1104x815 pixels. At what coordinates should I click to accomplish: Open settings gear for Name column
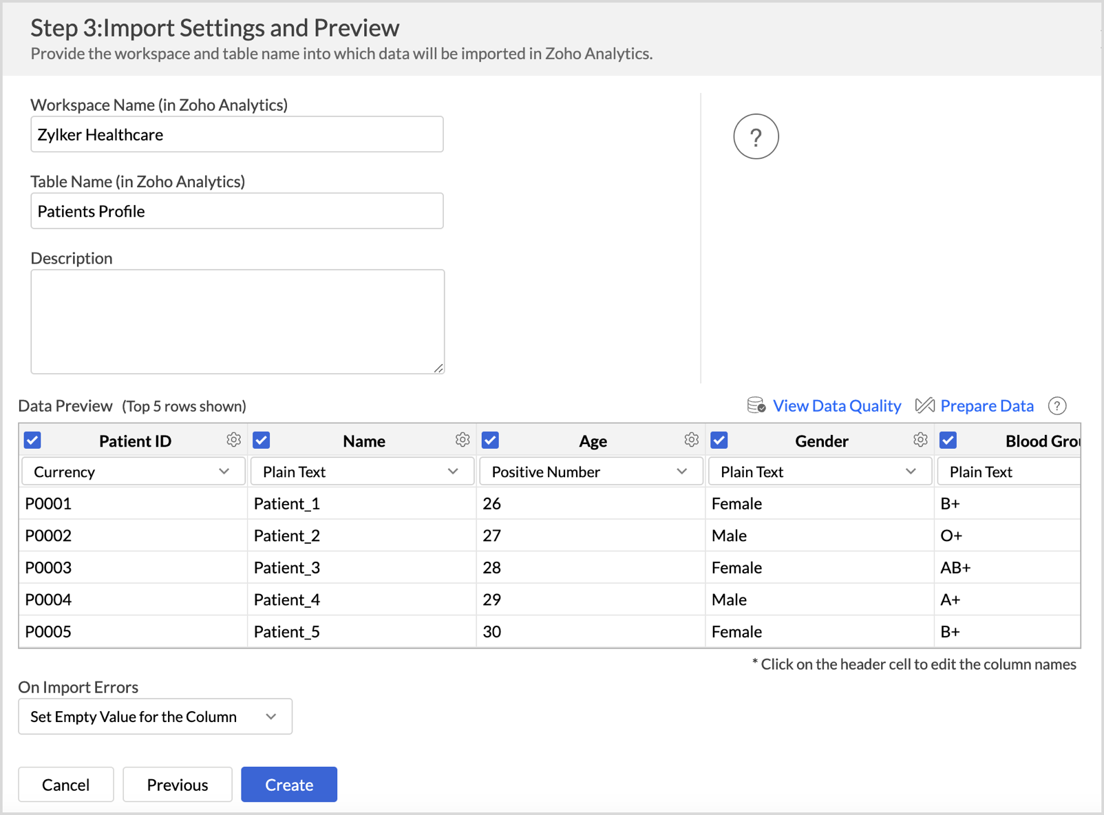[x=463, y=440]
